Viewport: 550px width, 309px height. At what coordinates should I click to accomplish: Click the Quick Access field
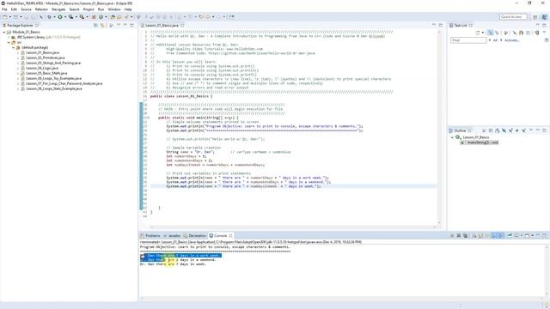point(513,17)
